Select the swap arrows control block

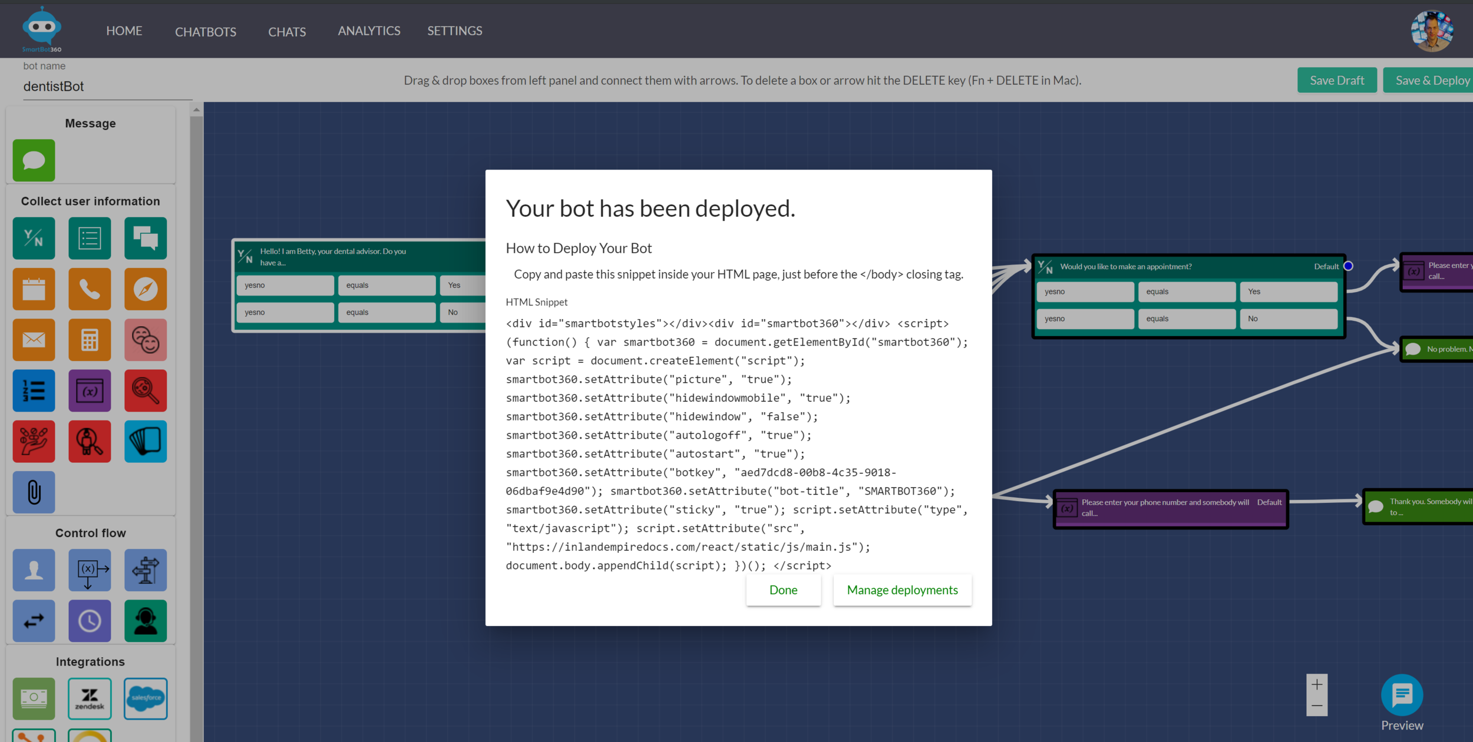coord(34,621)
